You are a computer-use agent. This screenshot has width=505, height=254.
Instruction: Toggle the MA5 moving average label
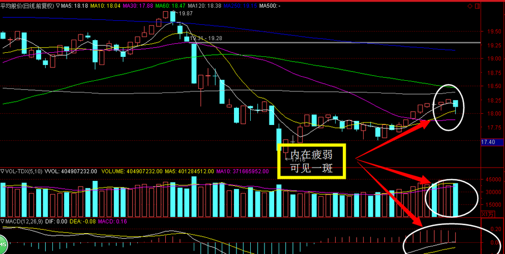(x=74, y=6)
